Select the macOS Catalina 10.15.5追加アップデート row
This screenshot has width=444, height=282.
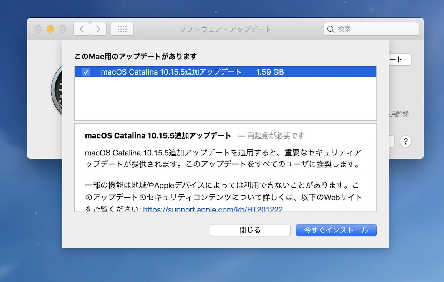[225, 72]
